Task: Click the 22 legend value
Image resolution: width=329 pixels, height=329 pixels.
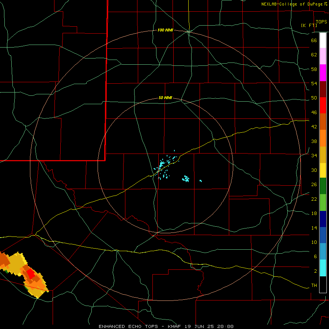Action: [x=314, y=199]
